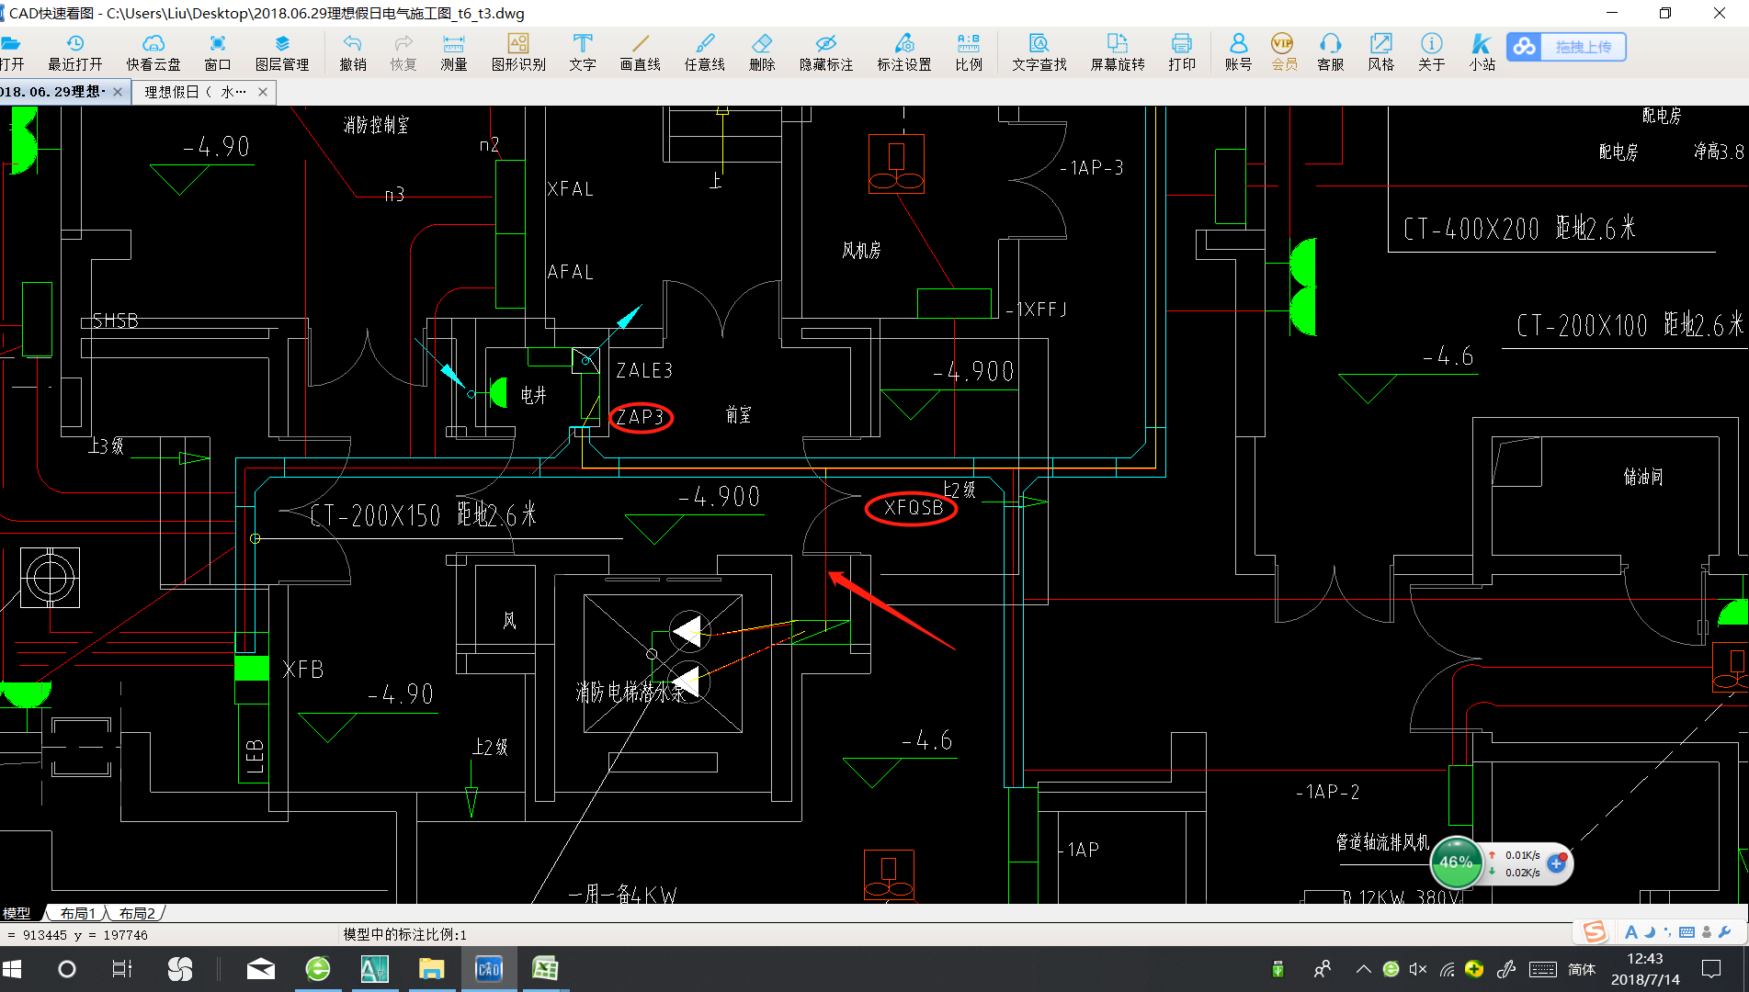Switch to the 2018.06.29理想 drawing tab

53,92
